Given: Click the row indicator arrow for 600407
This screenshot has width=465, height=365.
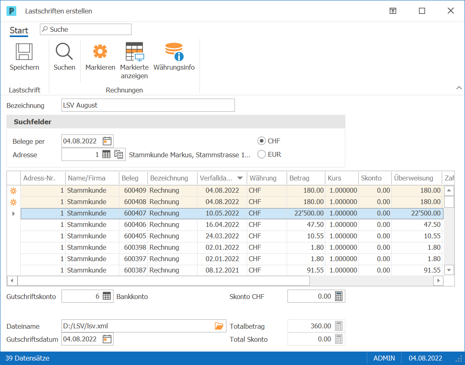Looking at the screenshot, I should click(x=13, y=213).
